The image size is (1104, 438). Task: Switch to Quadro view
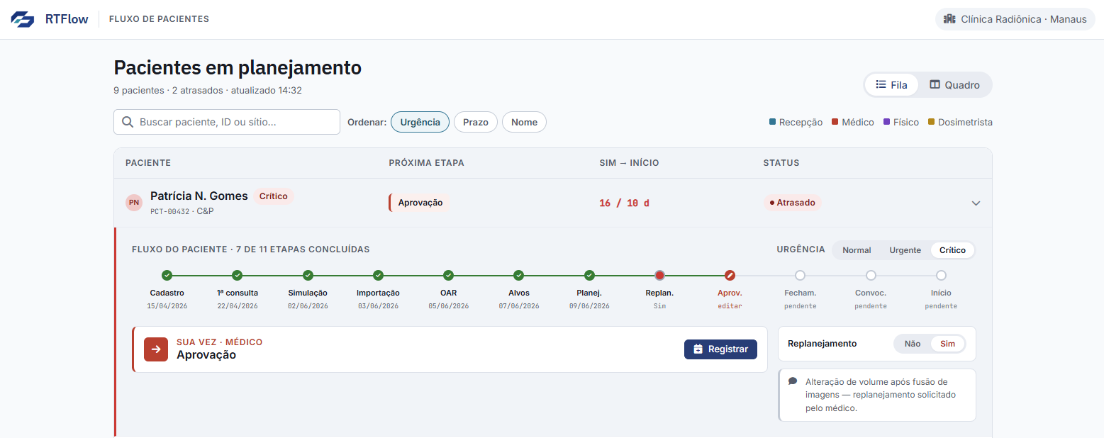click(x=954, y=84)
